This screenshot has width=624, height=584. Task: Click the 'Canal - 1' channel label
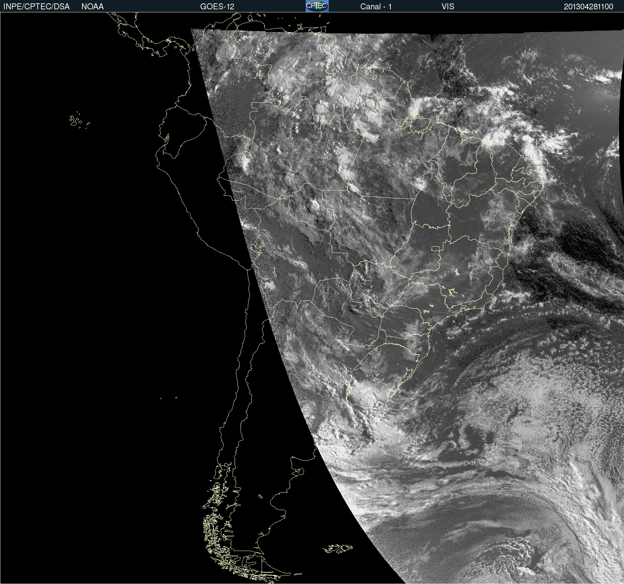(x=376, y=7)
